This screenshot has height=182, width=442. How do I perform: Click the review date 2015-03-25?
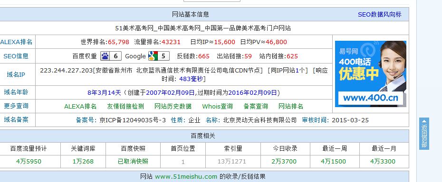pyautogui.click(x=350, y=120)
